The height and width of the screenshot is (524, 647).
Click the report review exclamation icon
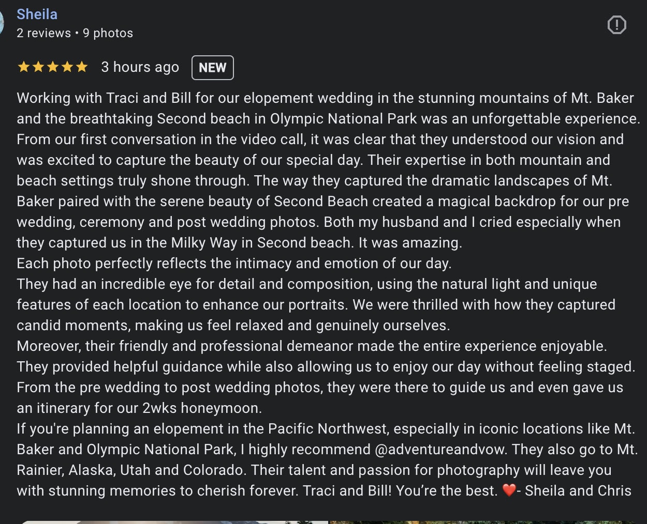tap(616, 25)
